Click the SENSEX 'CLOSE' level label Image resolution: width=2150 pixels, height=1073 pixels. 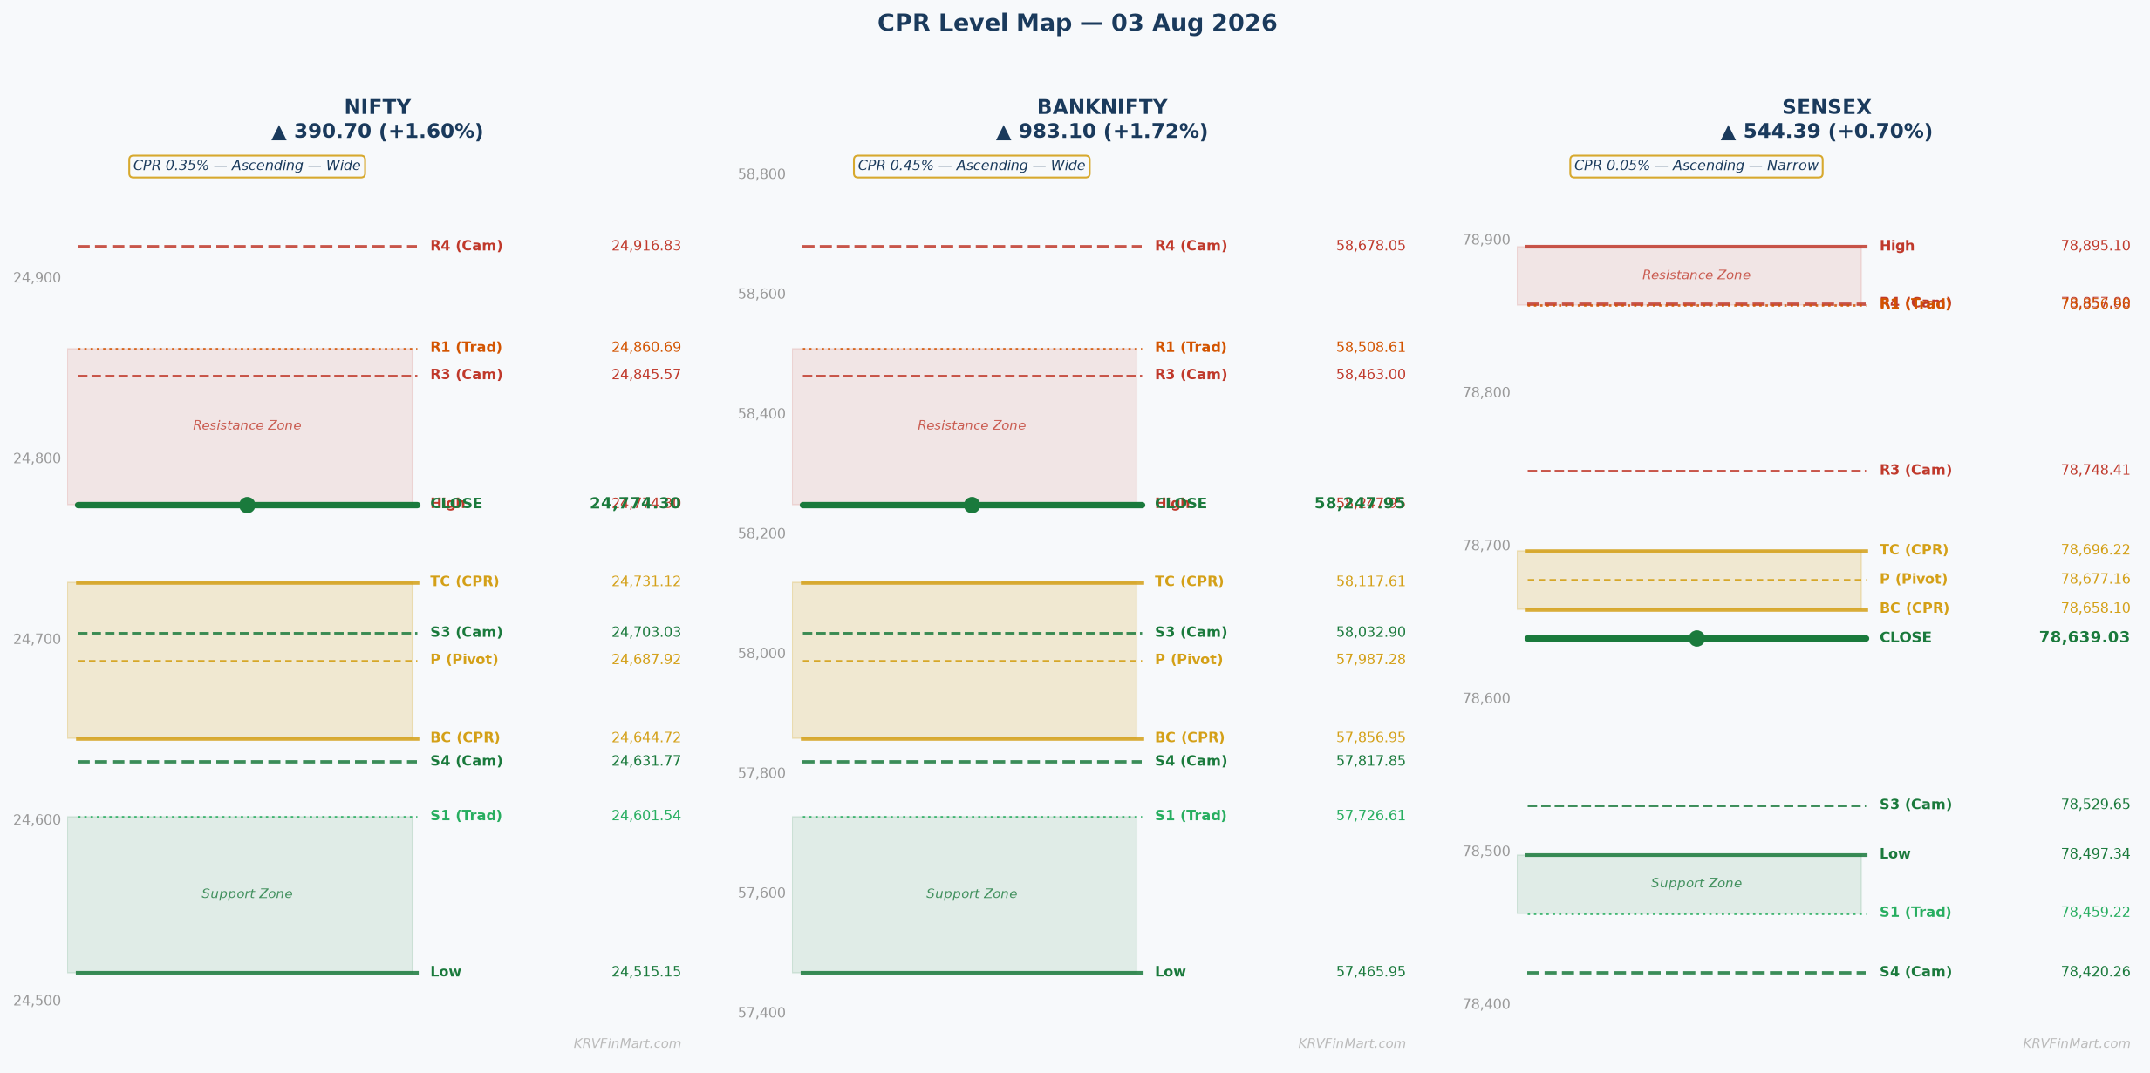pos(1906,638)
